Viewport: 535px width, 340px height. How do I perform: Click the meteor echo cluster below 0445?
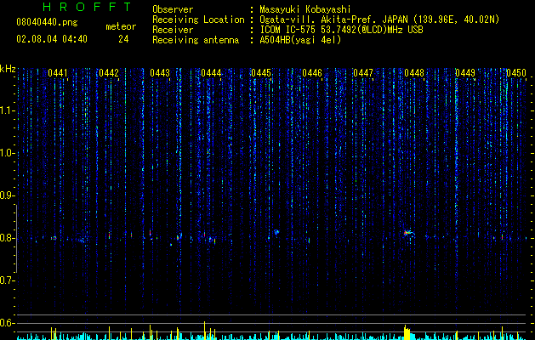click(276, 232)
